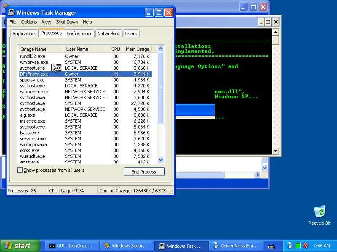This screenshot has width=337, height=252.
Task: Switch to GUI - RunOnce taskbar item
Action: [72, 246]
